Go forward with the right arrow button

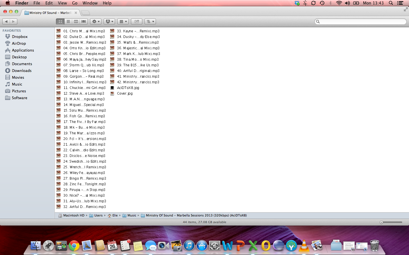tap(14, 22)
